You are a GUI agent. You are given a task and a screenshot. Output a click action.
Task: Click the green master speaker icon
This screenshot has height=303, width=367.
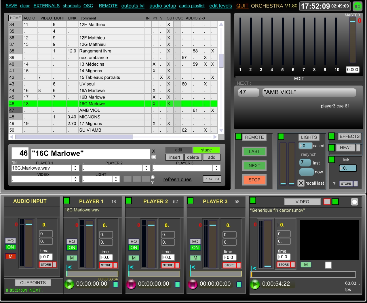[x=358, y=6]
